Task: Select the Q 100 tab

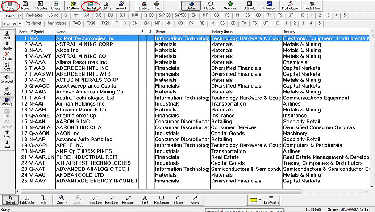Action: pos(149,15)
